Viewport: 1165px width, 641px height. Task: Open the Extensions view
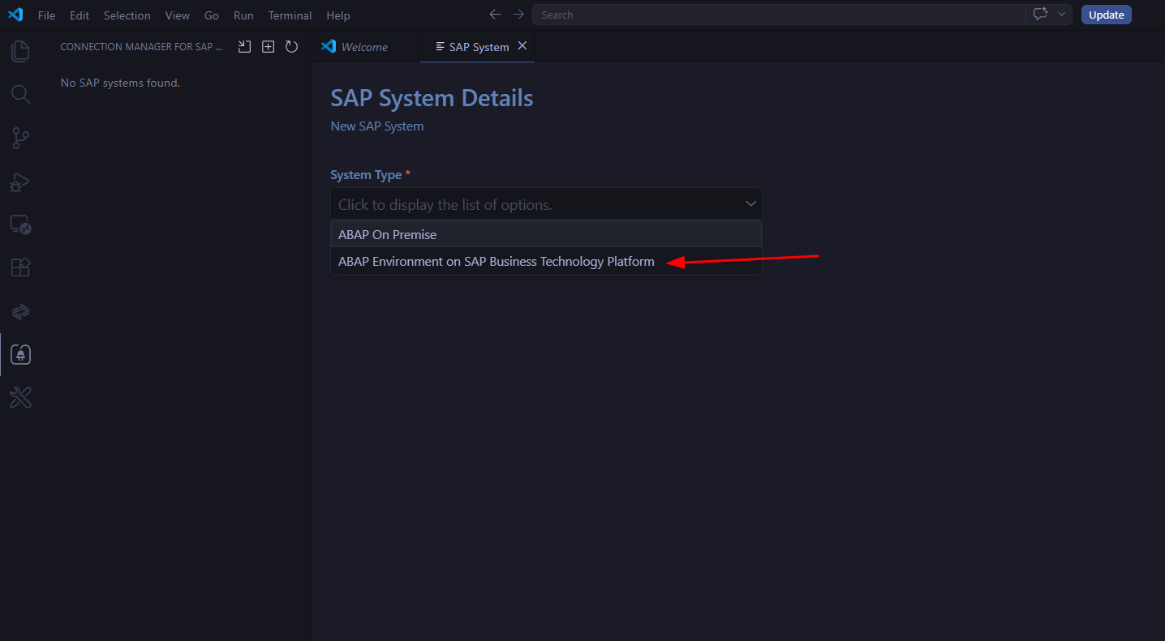tap(20, 267)
